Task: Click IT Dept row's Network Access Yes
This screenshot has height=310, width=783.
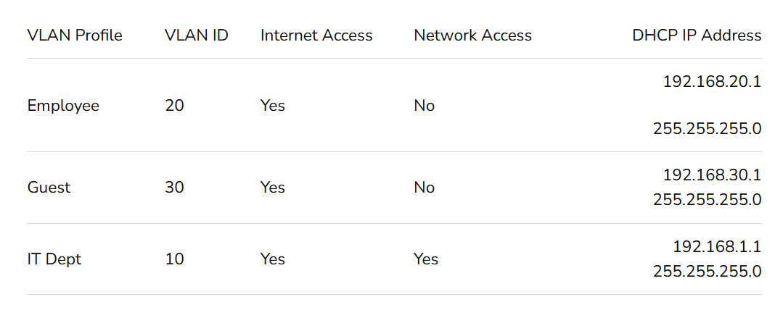Action: [x=426, y=259]
